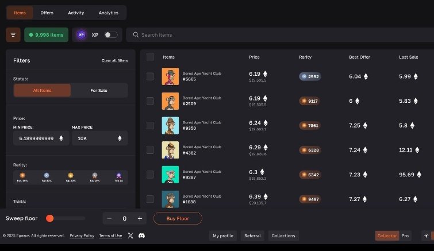
Task: Click the Price column header
Action: click(255, 57)
